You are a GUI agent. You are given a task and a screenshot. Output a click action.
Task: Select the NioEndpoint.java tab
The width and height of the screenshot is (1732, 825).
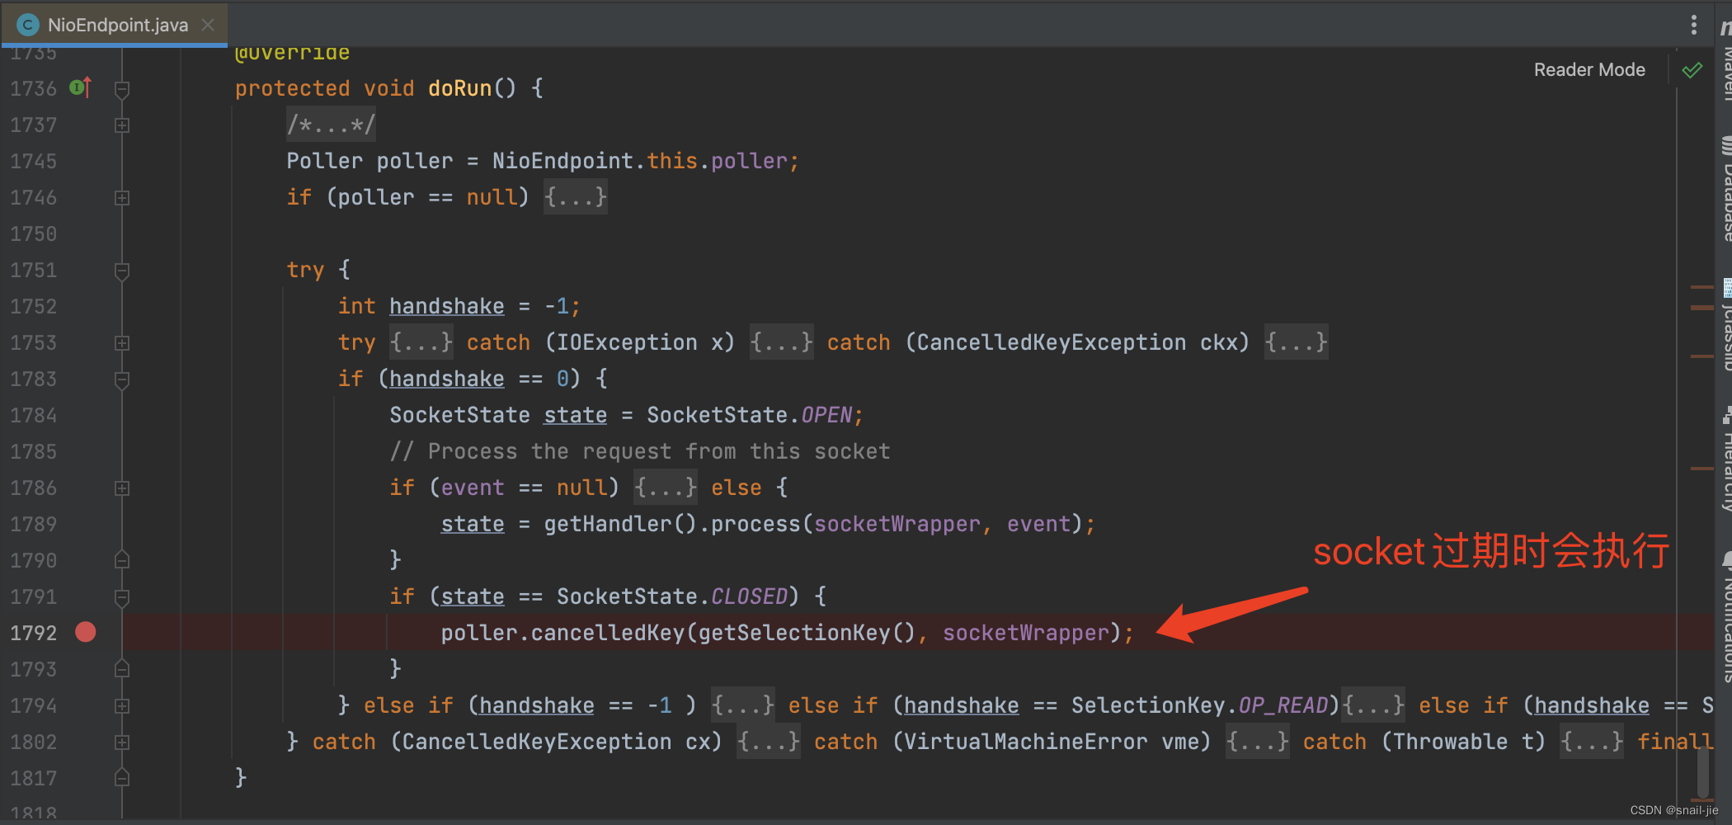115,25
